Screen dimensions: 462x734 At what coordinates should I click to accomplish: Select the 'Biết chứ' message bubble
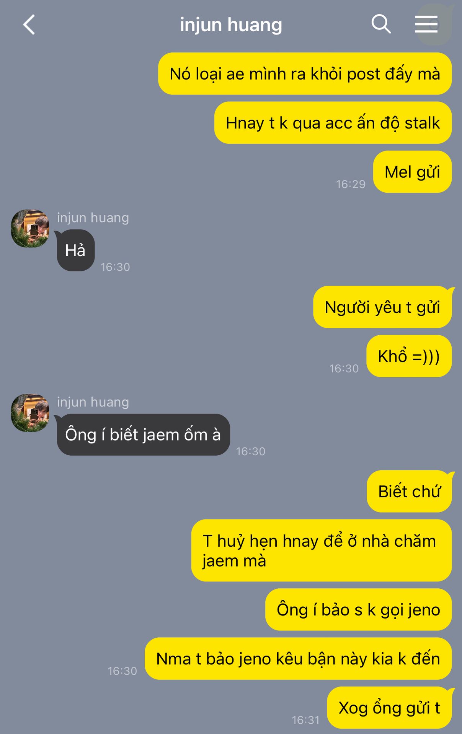(x=409, y=491)
